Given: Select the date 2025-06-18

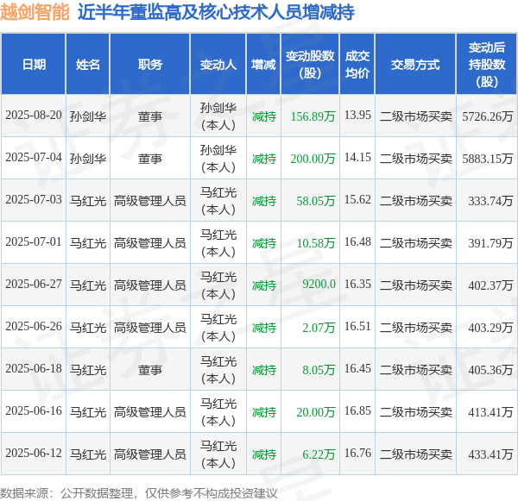Looking at the screenshot, I should coord(34,369).
